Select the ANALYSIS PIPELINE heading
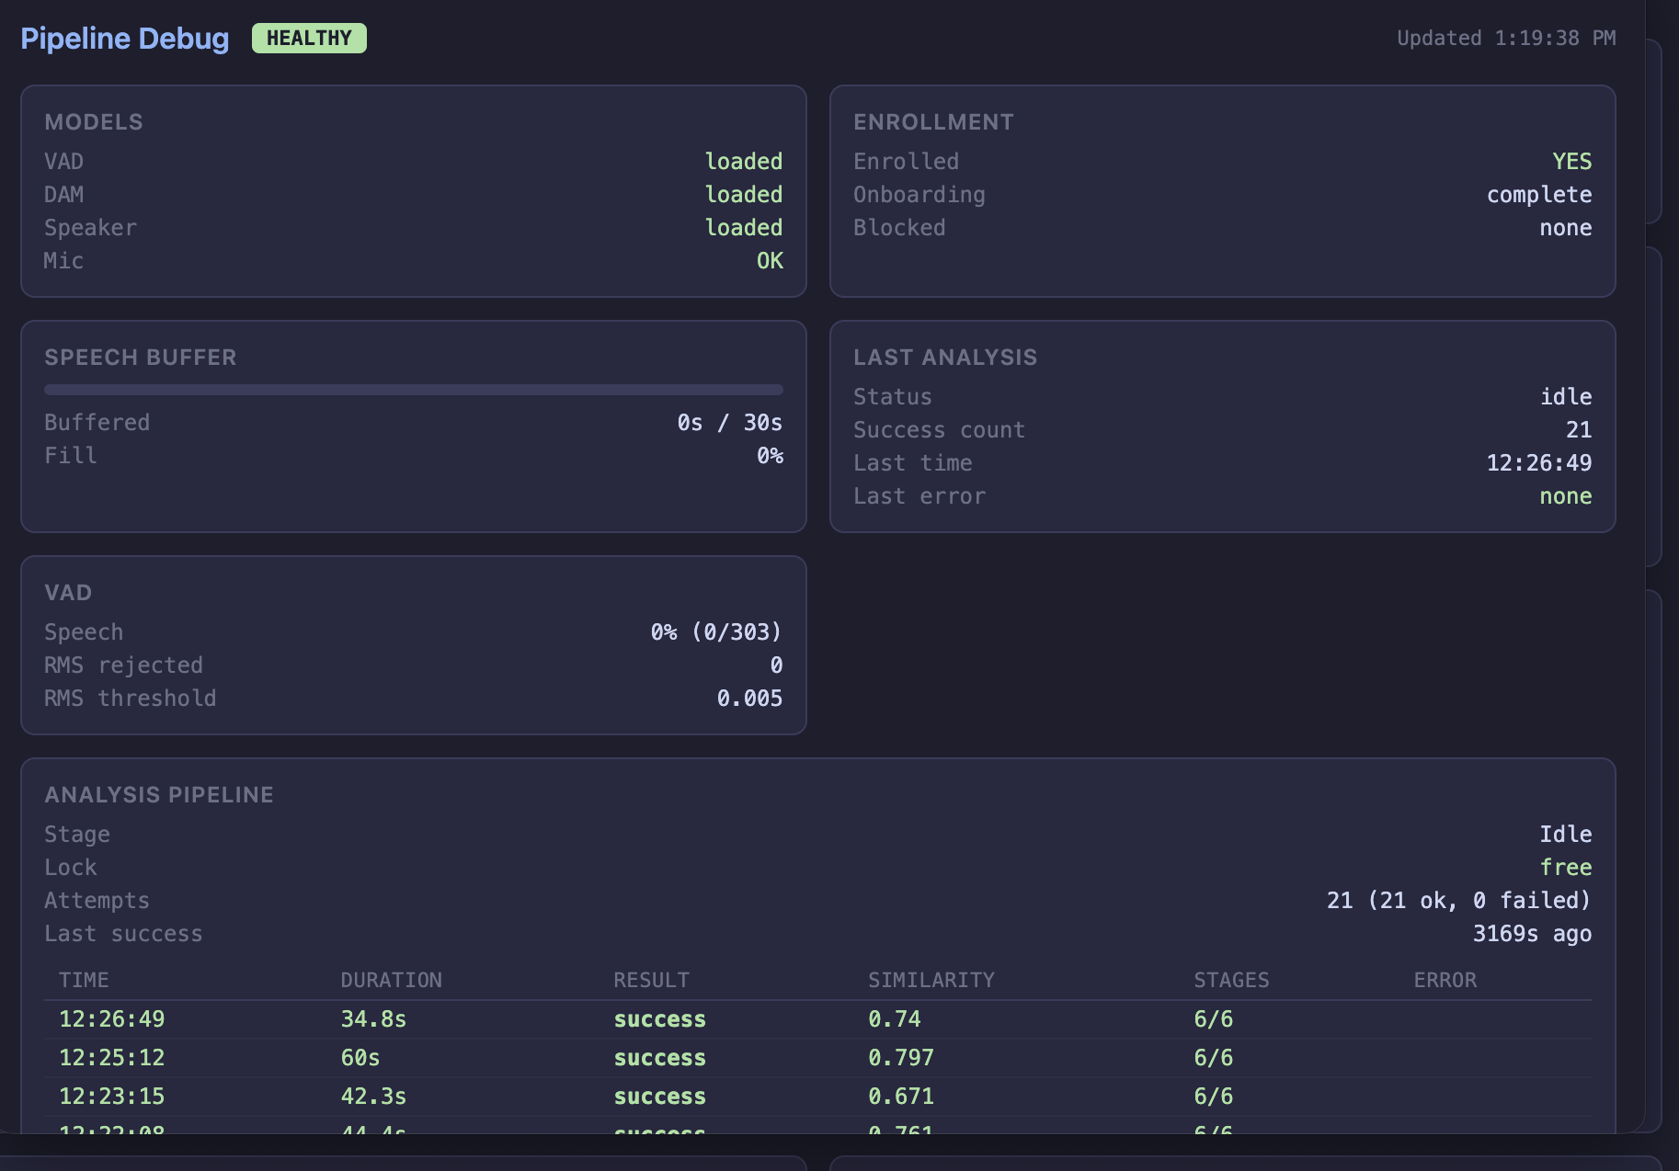Viewport: 1679px width, 1171px height. (159, 795)
